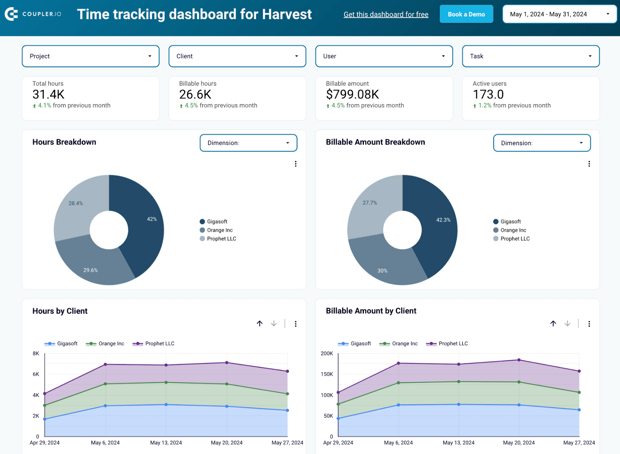Viewport: 620px width, 454px height.
Task: Open Hours Breakdown three-dot options menu
Action: click(x=296, y=164)
